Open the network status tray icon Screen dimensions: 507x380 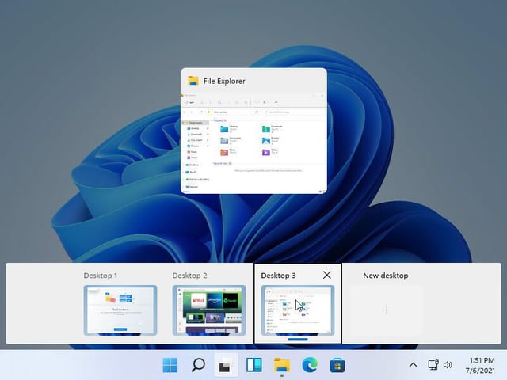tap(433, 365)
